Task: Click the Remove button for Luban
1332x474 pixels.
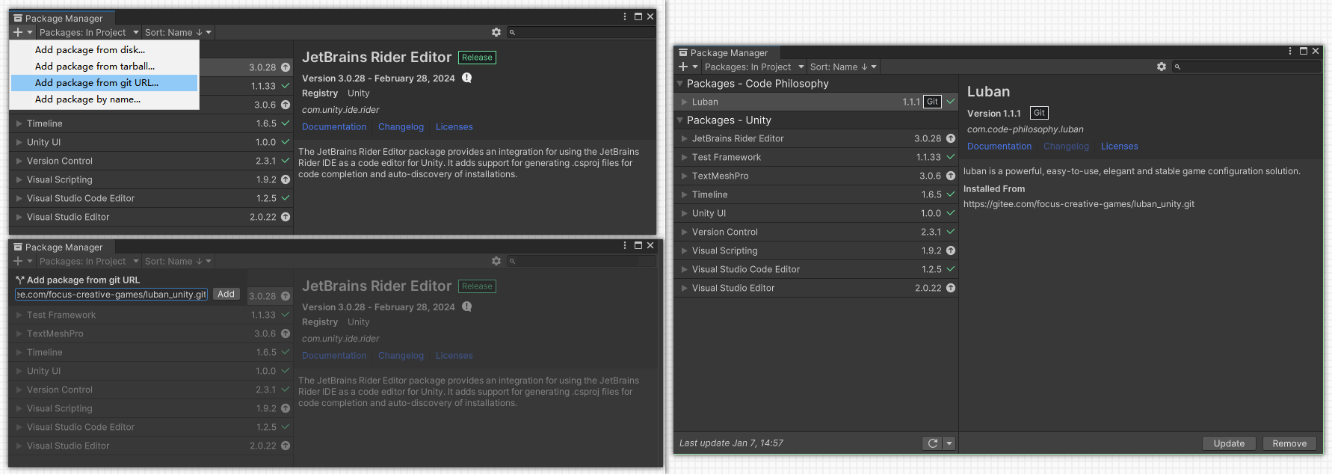Action: coord(1289,443)
